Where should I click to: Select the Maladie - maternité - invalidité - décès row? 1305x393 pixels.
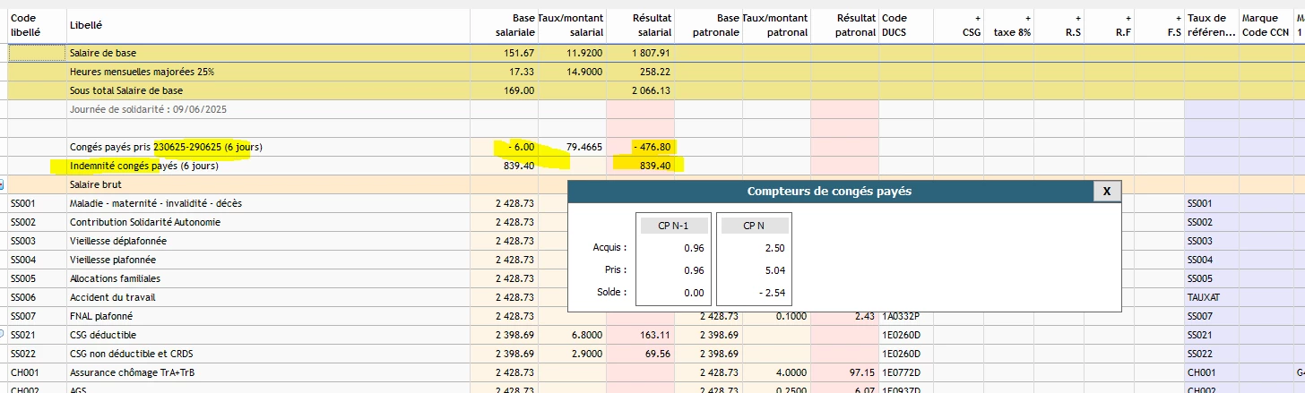pos(156,203)
